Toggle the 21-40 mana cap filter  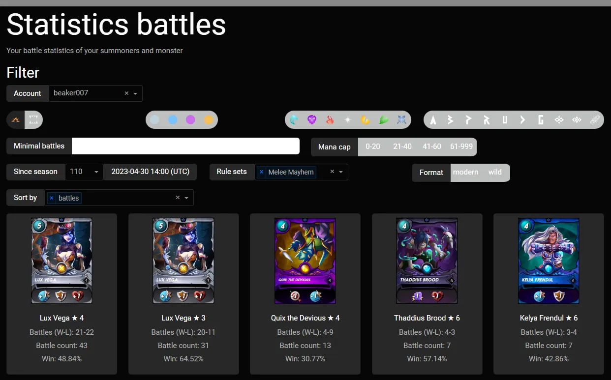[x=402, y=146]
